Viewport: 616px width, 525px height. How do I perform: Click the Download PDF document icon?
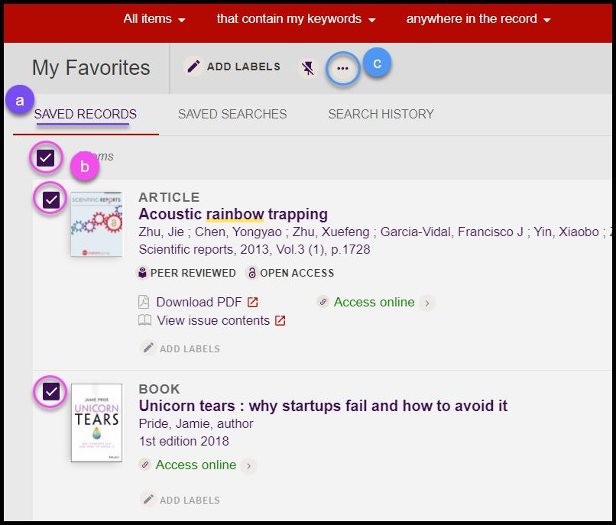pos(144,302)
